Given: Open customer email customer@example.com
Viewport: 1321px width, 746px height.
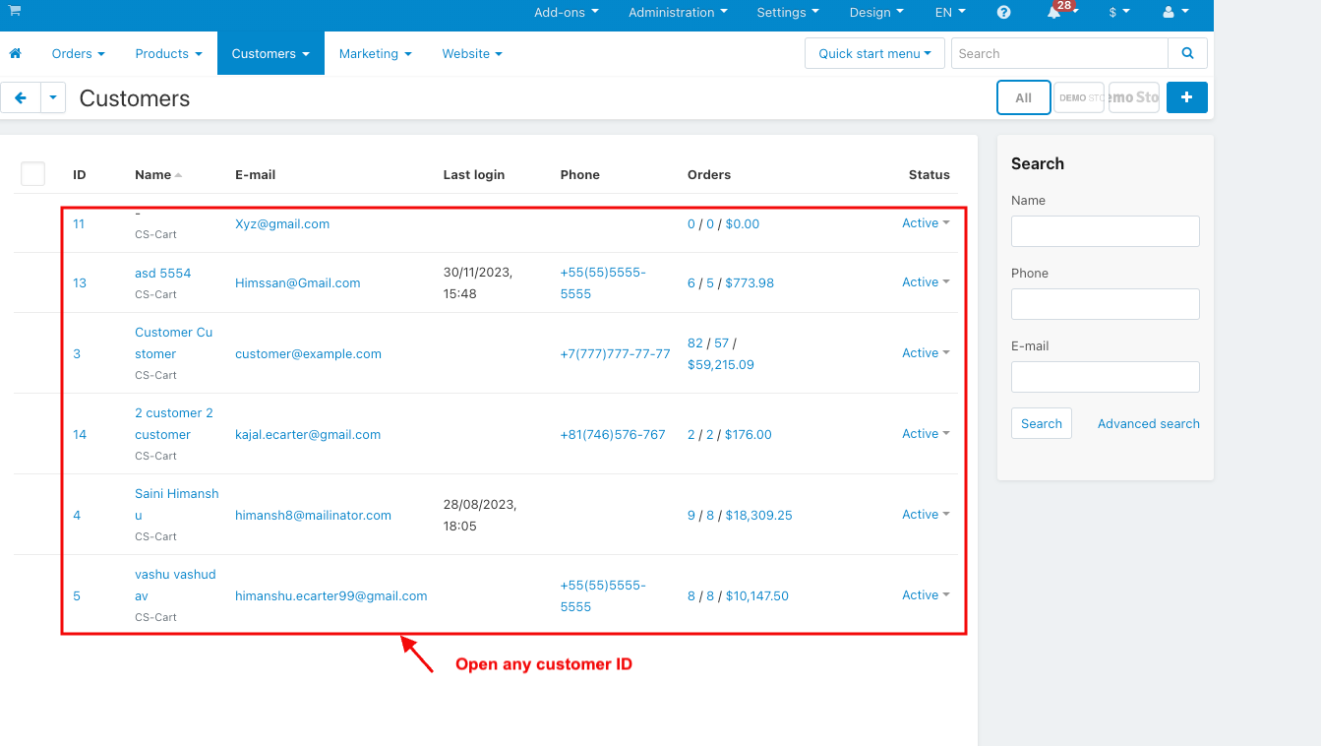Looking at the screenshot, I should coord(308,354).
